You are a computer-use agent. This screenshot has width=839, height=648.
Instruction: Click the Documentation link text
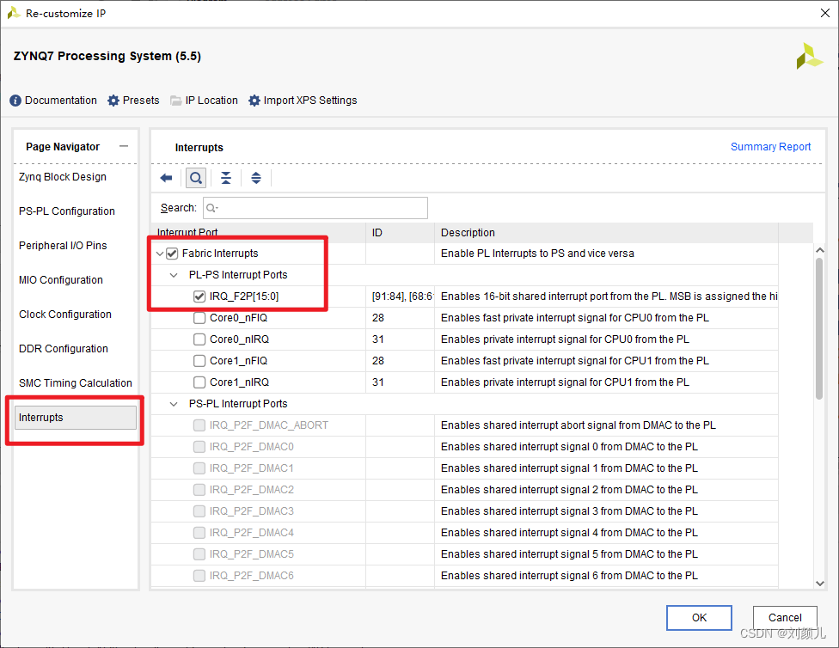click(61, 101)
